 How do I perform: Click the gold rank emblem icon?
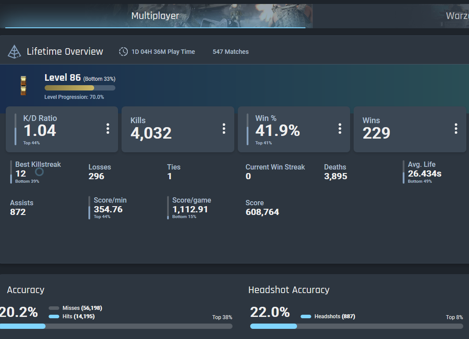[x=23, y=86]
